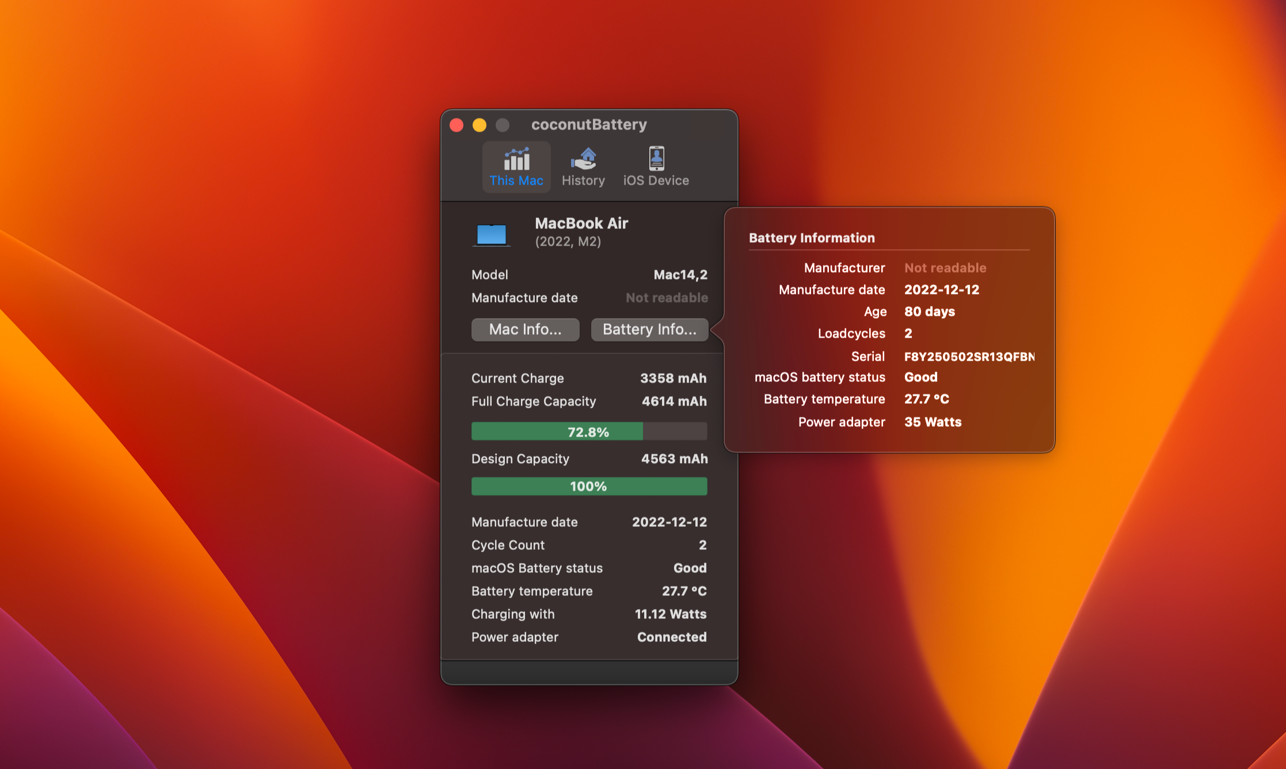Close the coconutBattery window
Image resolution: width=1286 pixels, height=769 pixels.
tap(456, 125)
